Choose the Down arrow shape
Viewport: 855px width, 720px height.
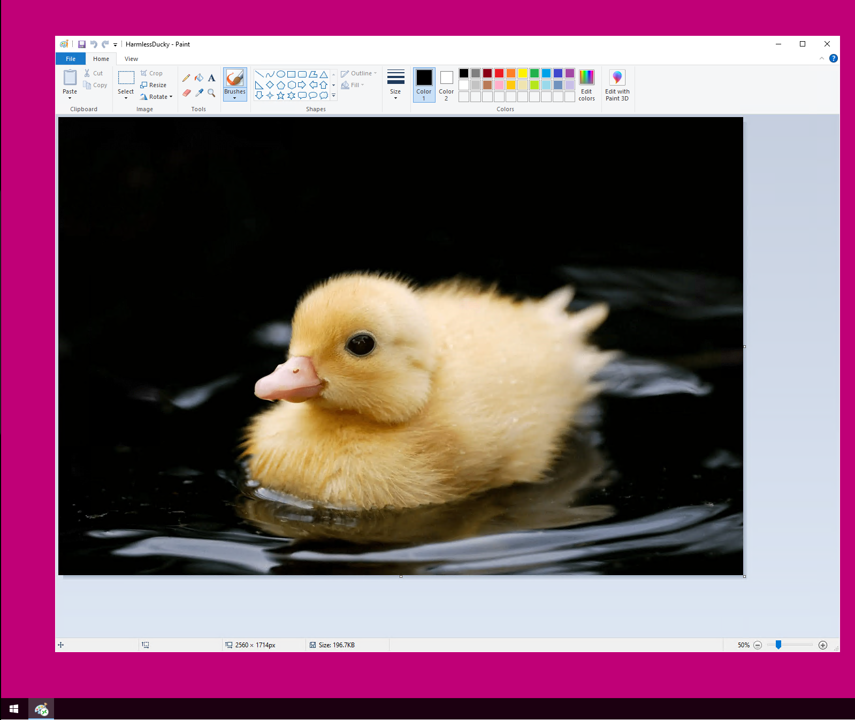[x=259, y=96]
